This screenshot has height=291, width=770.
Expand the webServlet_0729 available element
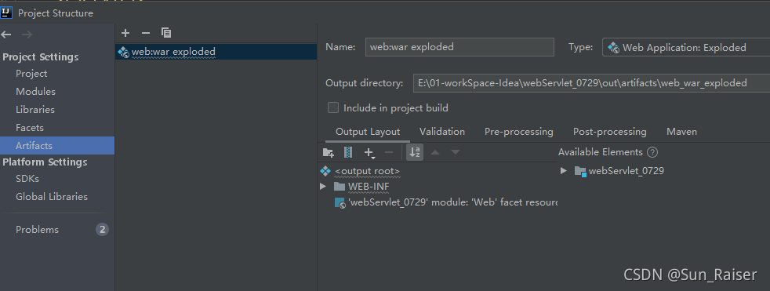coord(564,171)
